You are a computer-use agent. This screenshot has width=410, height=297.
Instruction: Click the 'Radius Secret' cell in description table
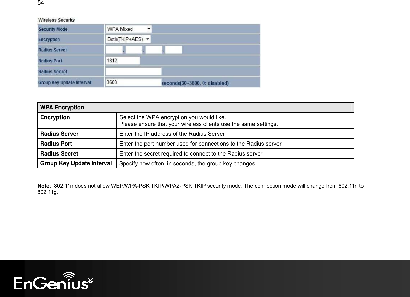tap(77, 154)
